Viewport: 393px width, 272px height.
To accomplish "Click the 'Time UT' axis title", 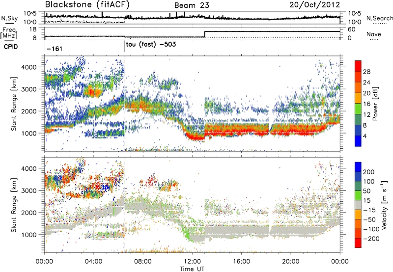I will (192, 269).
